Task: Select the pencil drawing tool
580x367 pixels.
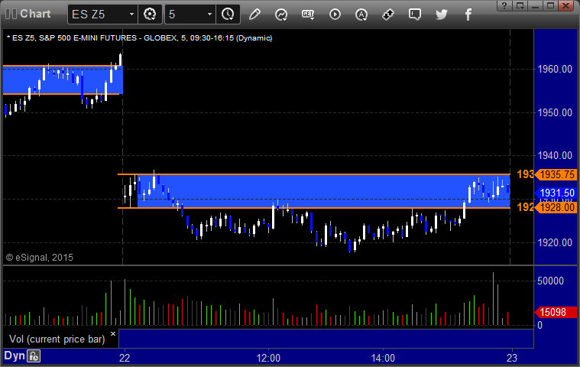Action: pyautogui.click(x=254, y=15)
